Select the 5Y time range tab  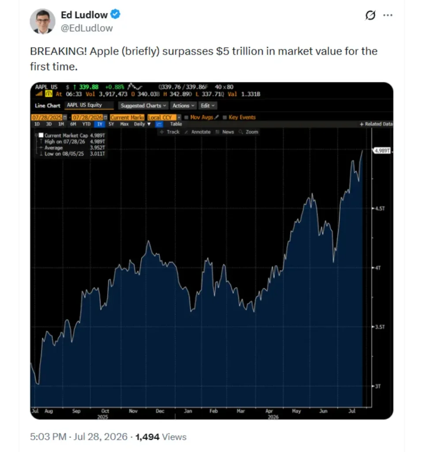tap(111, 124)
